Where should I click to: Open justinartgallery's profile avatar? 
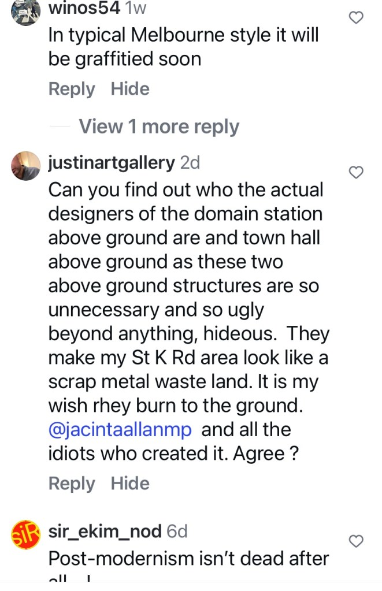(25, 166)
